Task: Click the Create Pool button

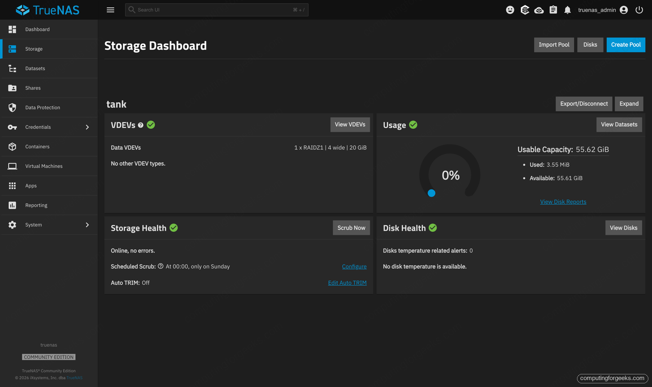Action: (x=626, y=45)
